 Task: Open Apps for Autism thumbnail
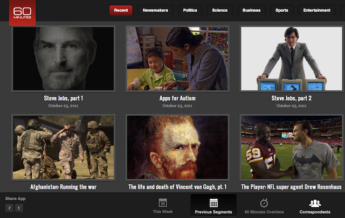coord(177,59)
